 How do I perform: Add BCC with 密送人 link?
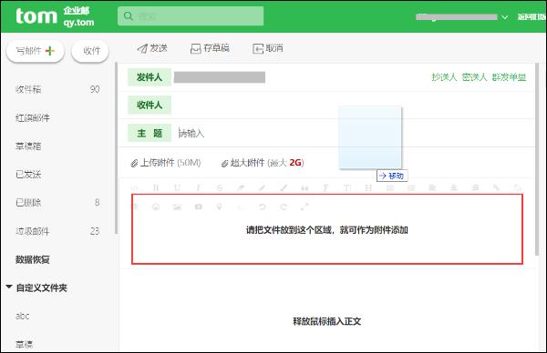point(474,77)
